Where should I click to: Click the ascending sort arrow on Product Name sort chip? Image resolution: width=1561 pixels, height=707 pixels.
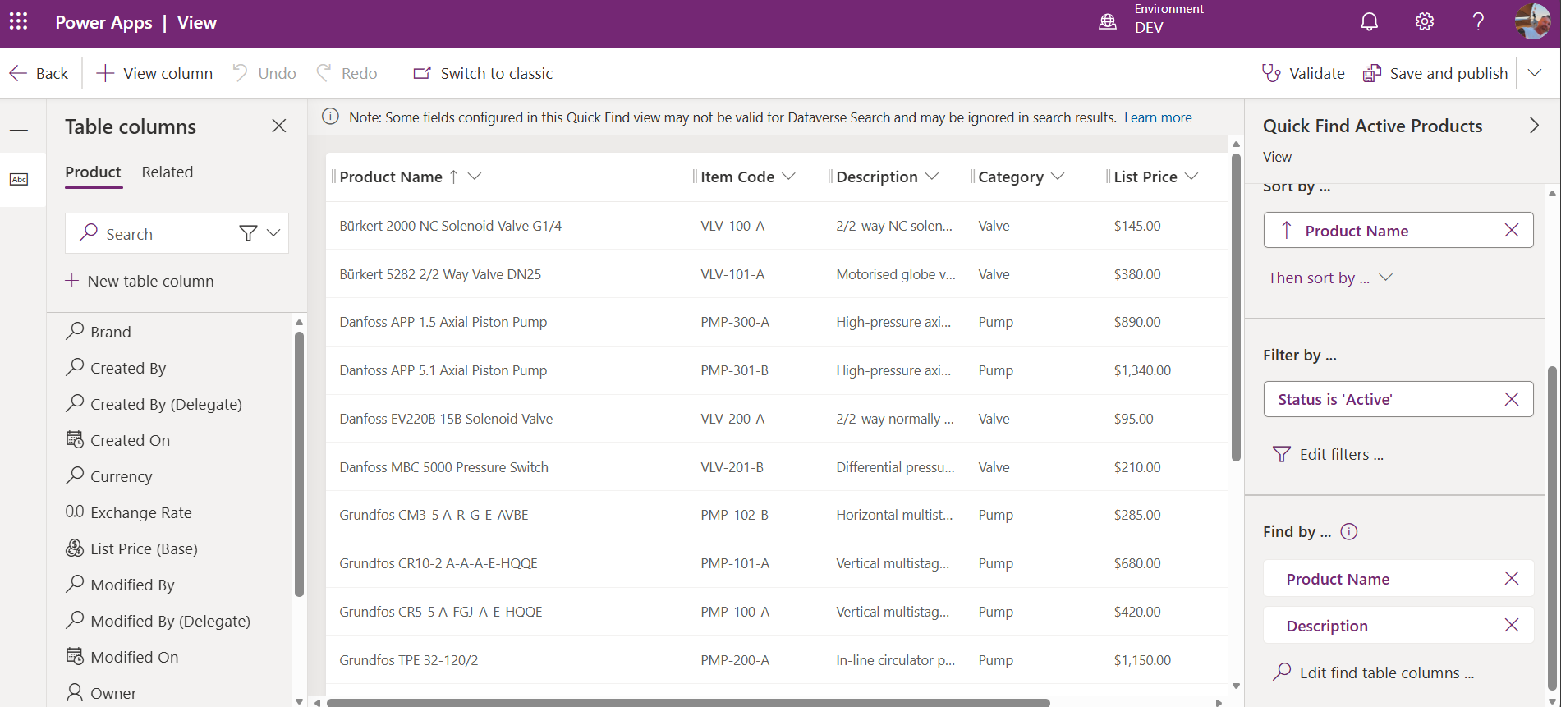point(1287,231)
